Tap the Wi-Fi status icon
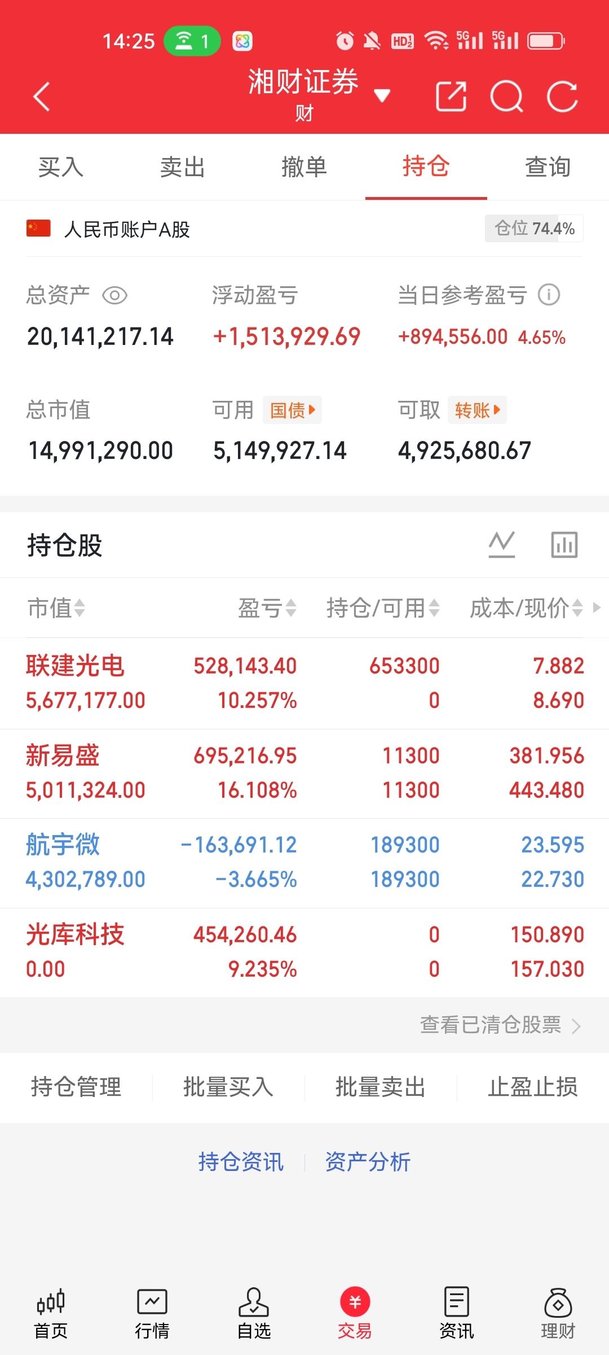This screenshot has width=609, height=1355. coord(436,41)
